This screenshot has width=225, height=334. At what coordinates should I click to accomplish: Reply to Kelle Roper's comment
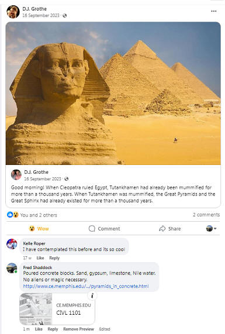tap(54, 258)
